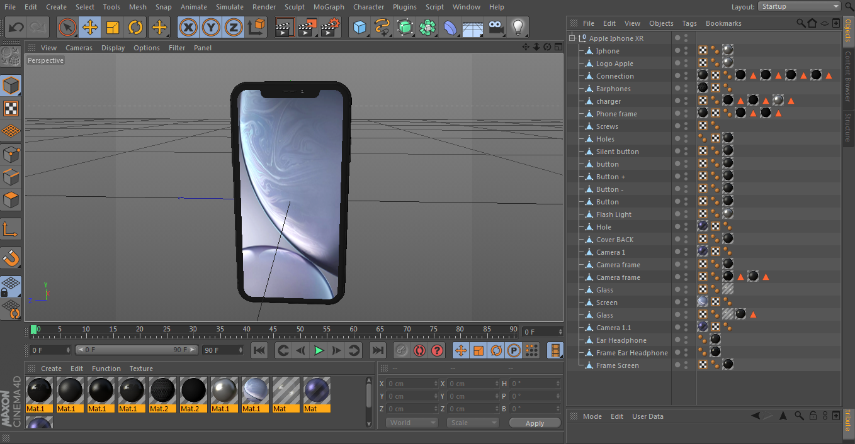Click the Undo arrow icon
Screen dimensions: 855x444
pos(16,28)
